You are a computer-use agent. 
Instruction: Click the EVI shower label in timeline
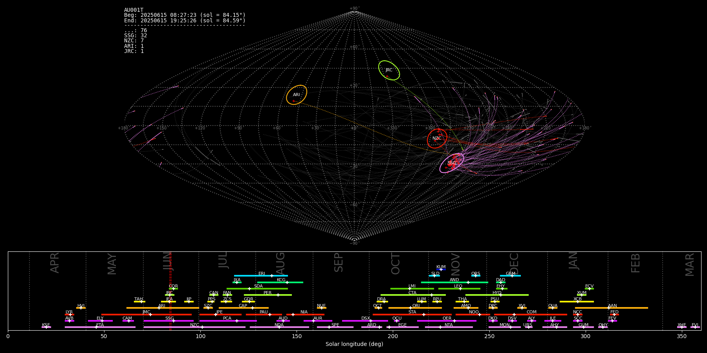[695, 325]
